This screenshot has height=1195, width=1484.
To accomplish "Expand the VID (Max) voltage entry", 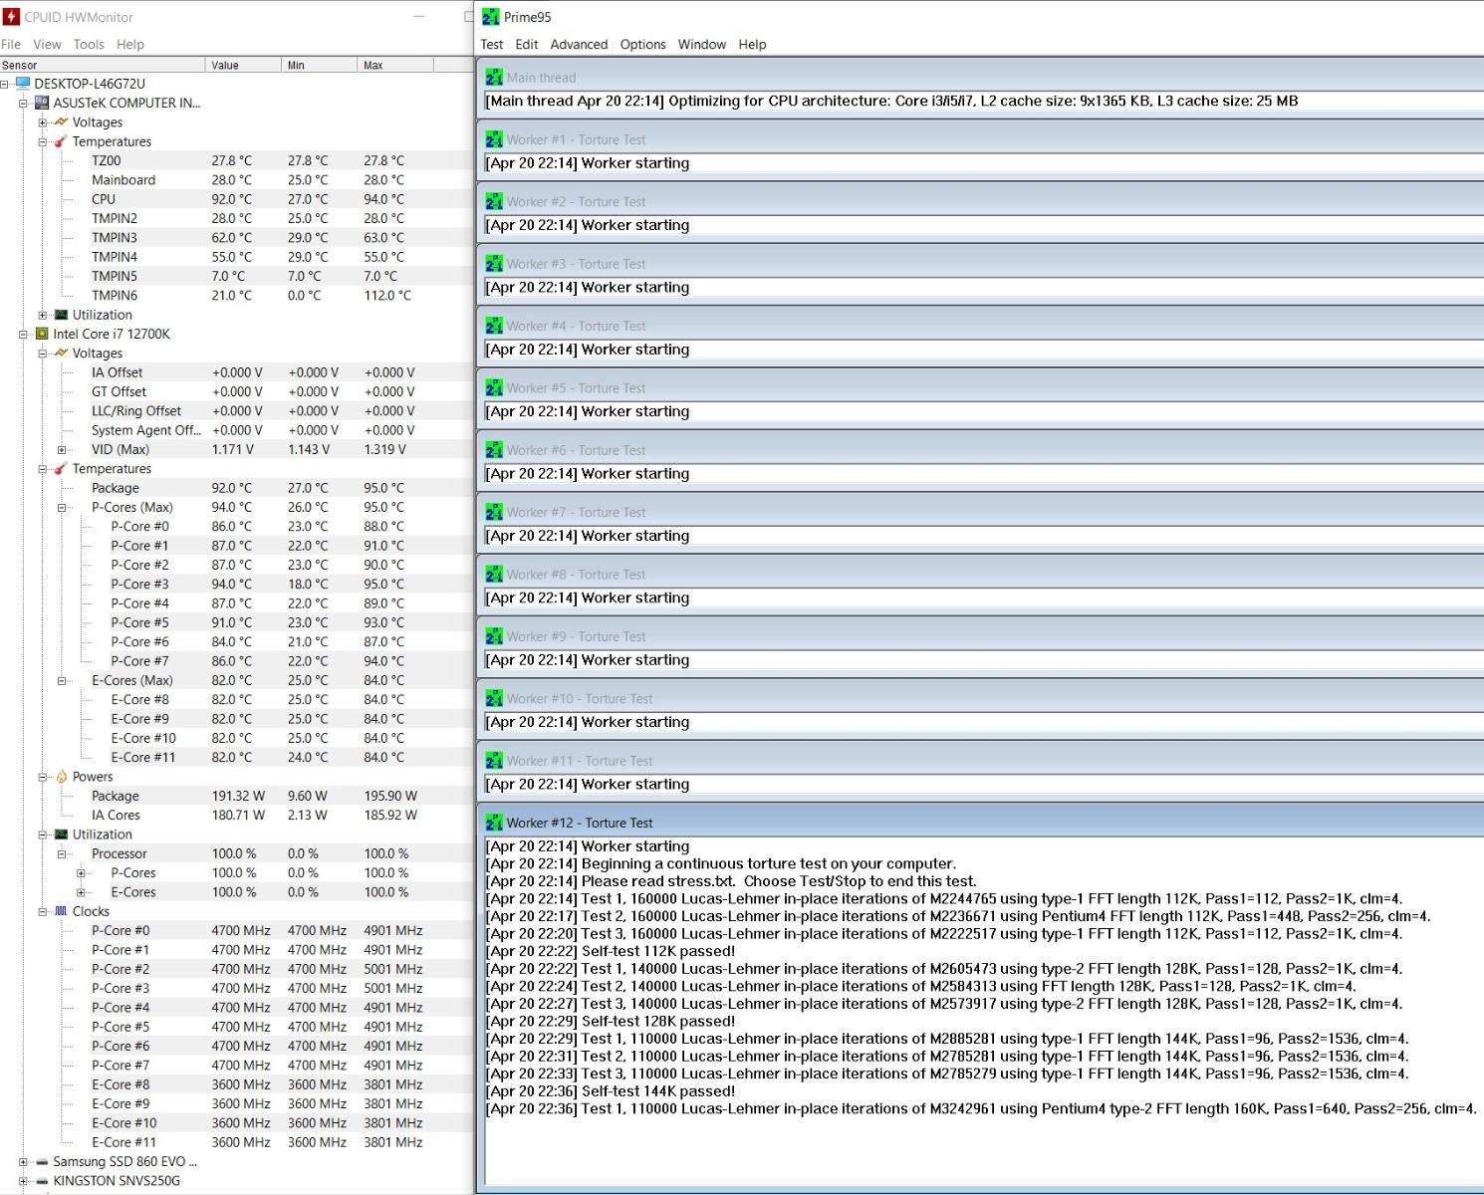I will [62, 450].
